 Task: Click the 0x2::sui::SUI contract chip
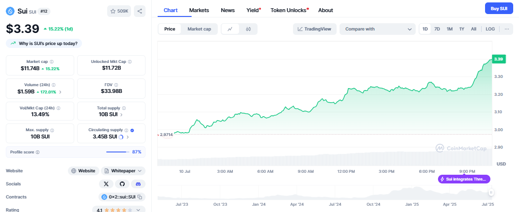point(122,197)
